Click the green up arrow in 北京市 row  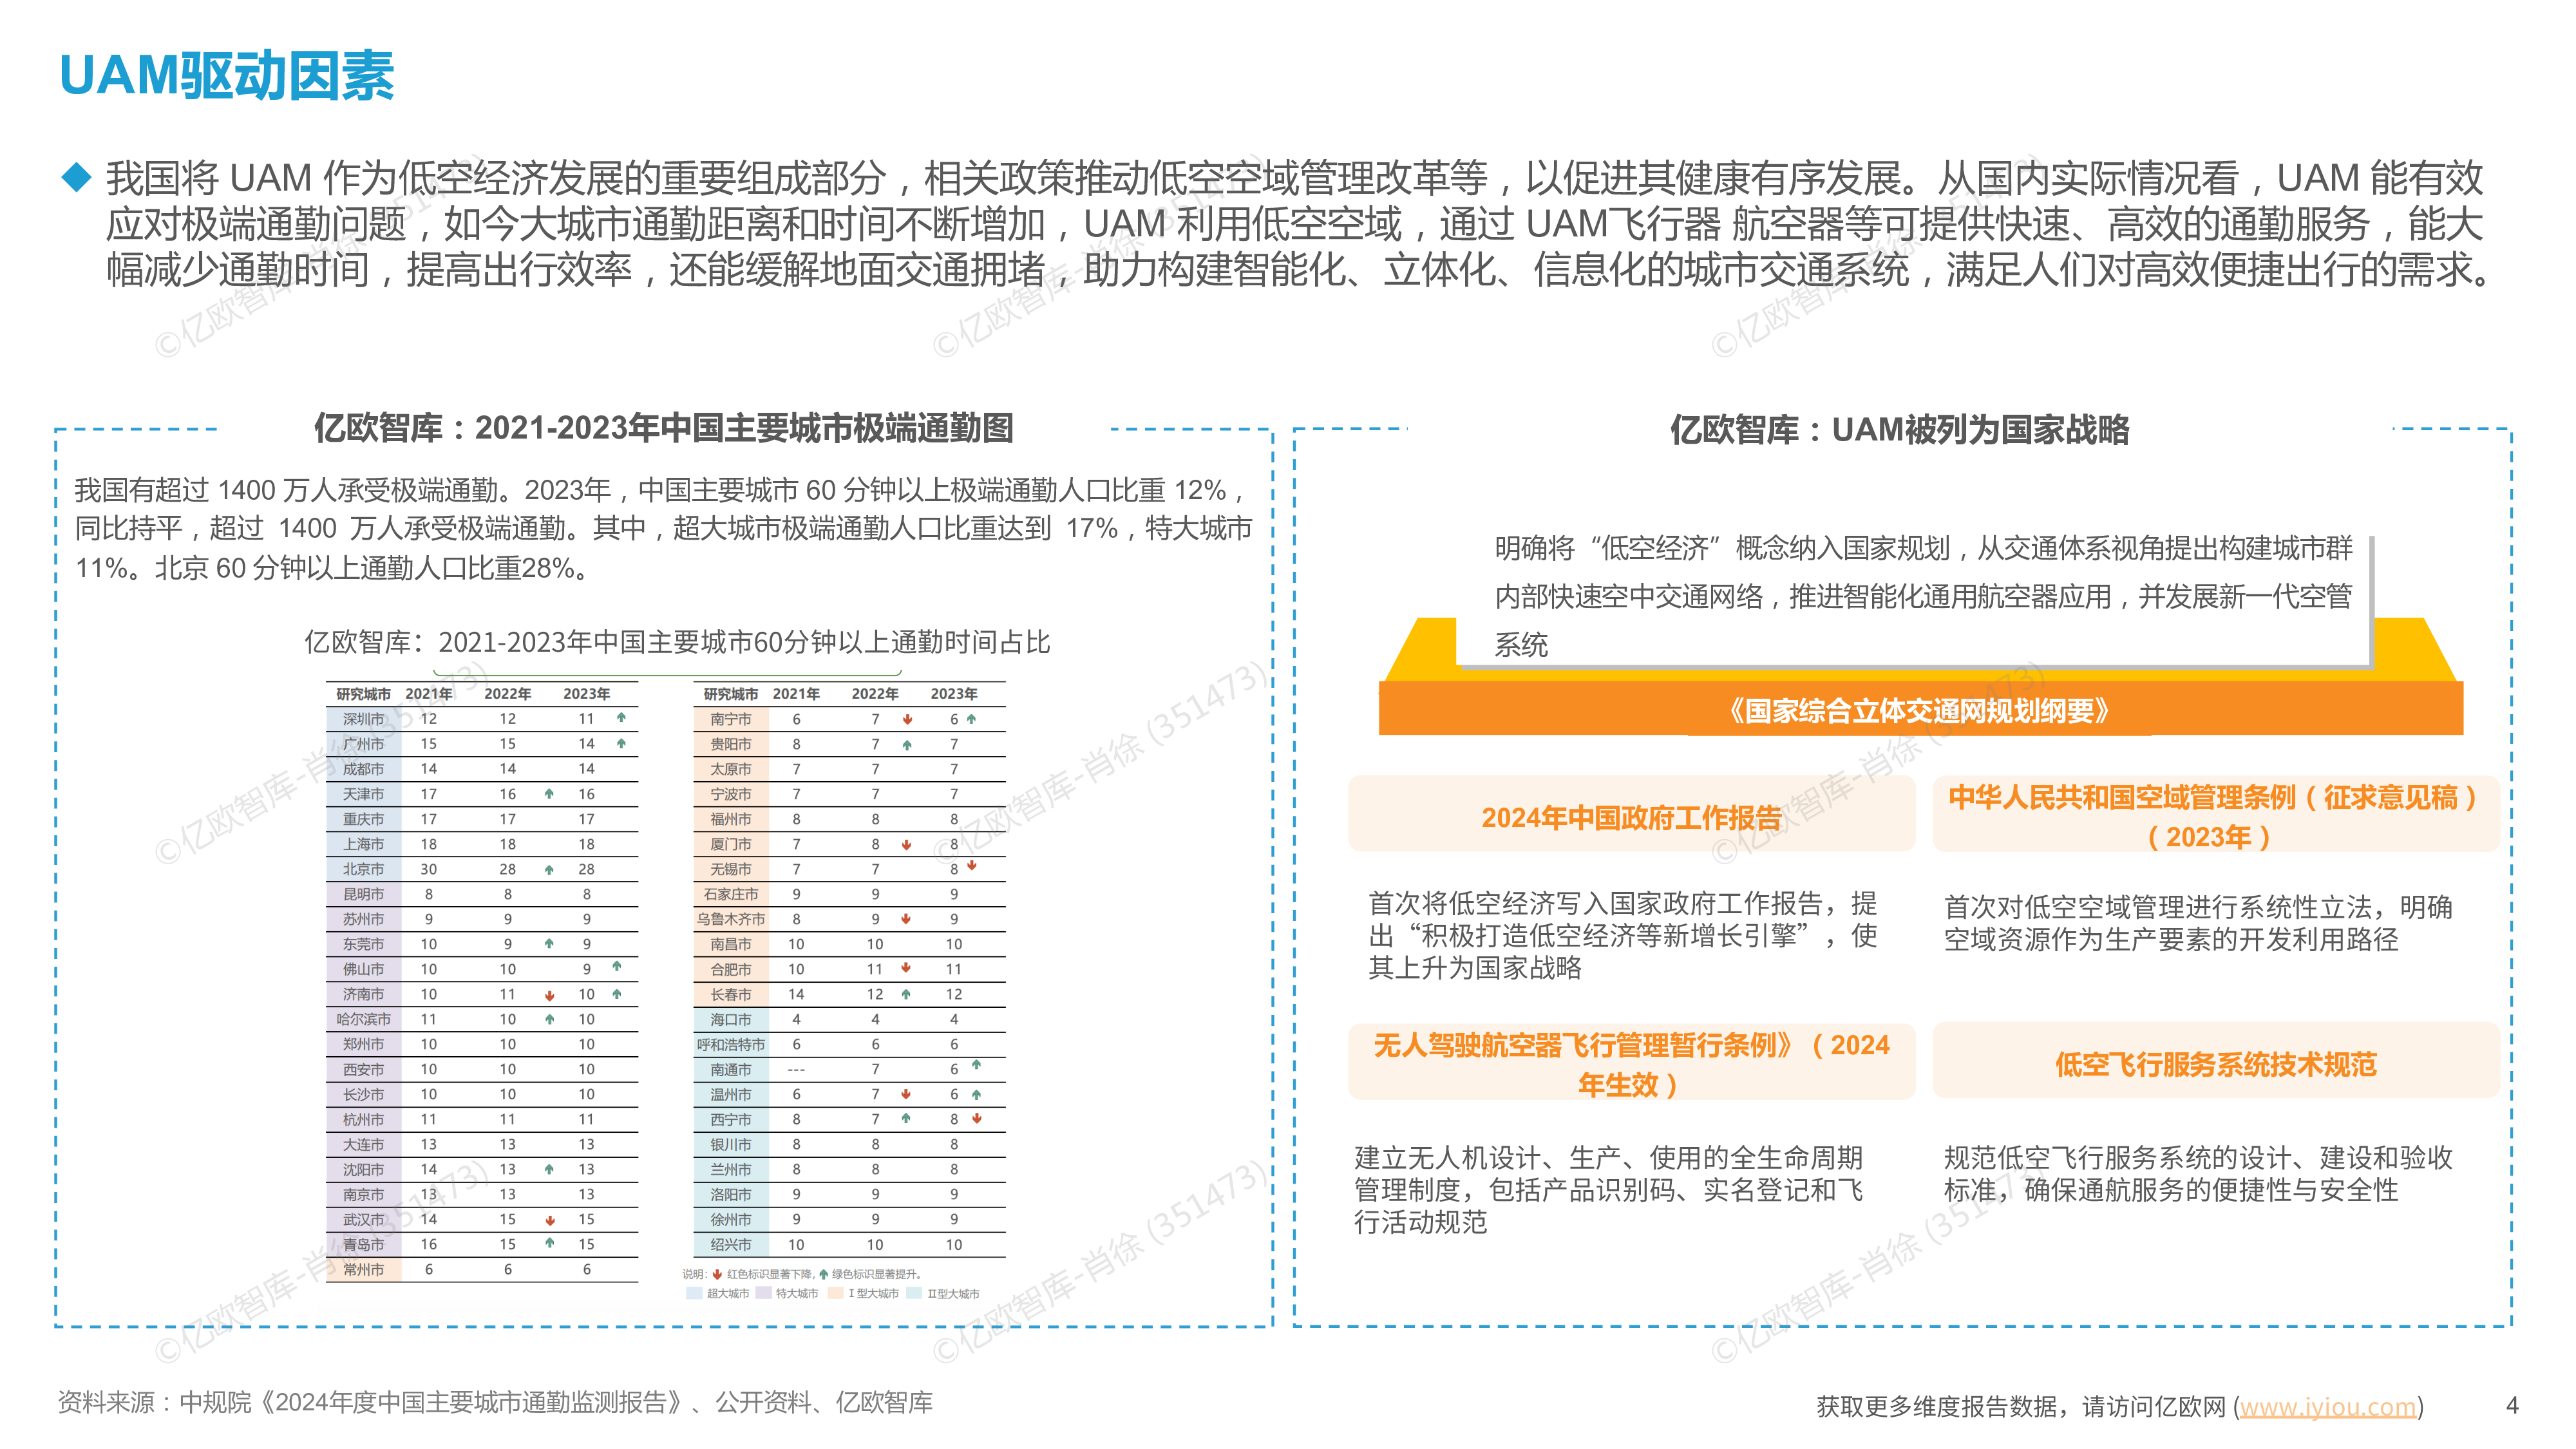(x=549, y=869)
